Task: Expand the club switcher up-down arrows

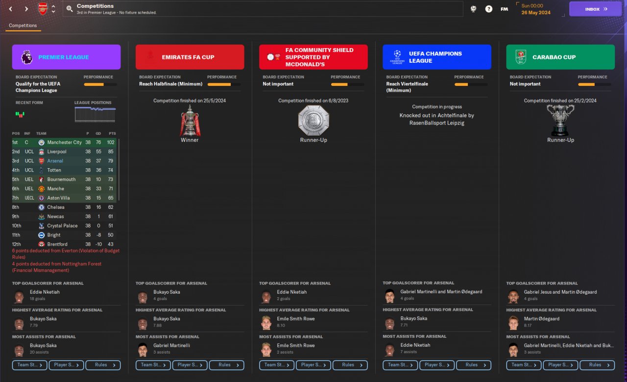Action: pos(53,9)
